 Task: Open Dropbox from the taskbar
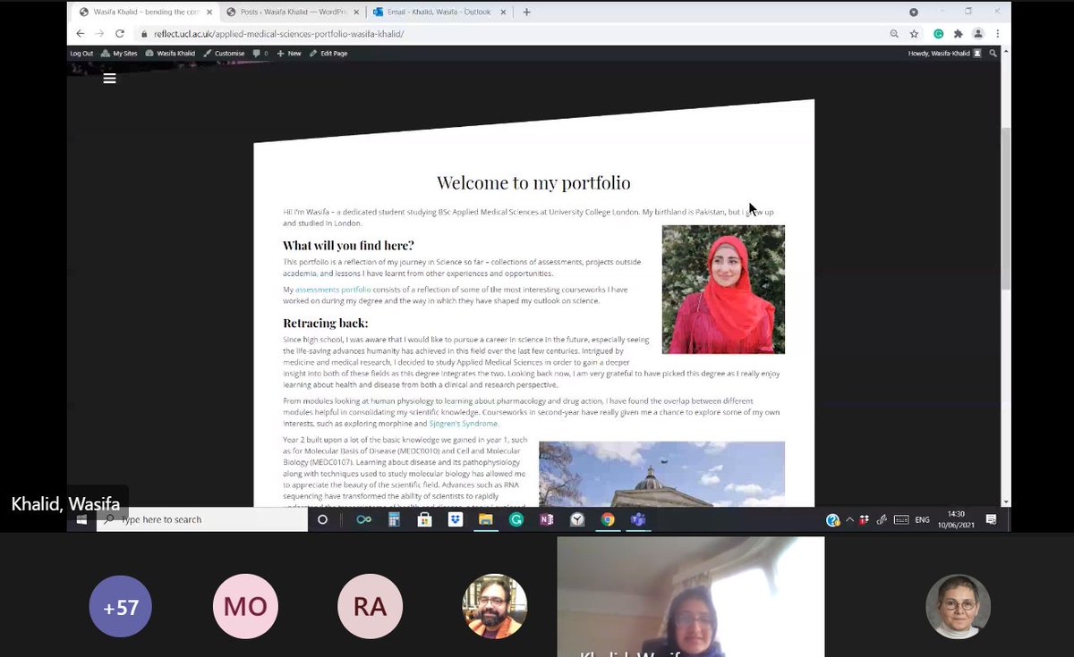click(455, 519)
